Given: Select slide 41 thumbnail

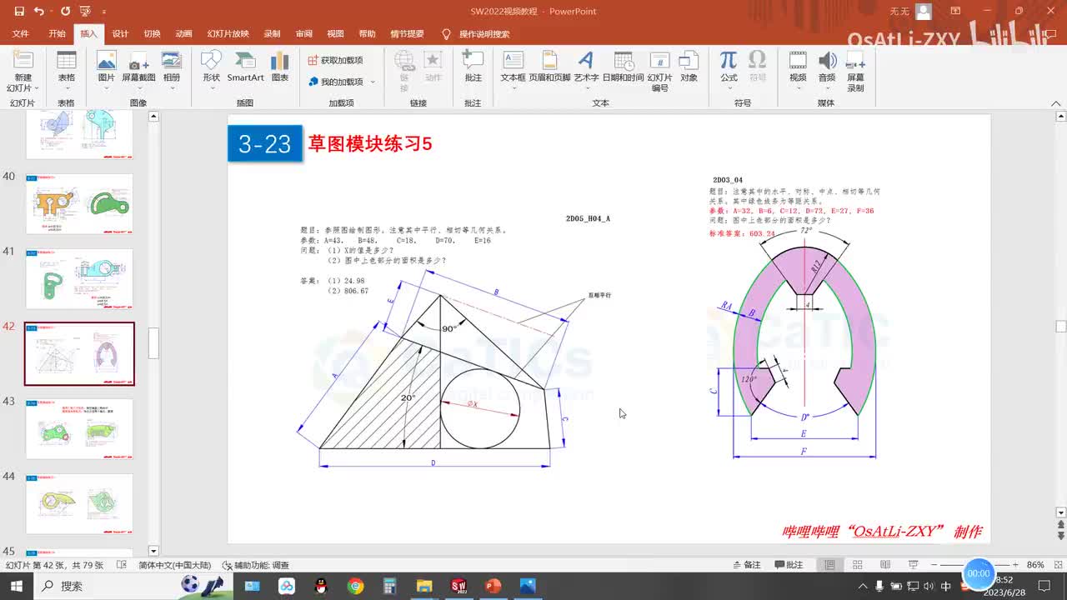Looking at the screenshot, I should [79, 279].
